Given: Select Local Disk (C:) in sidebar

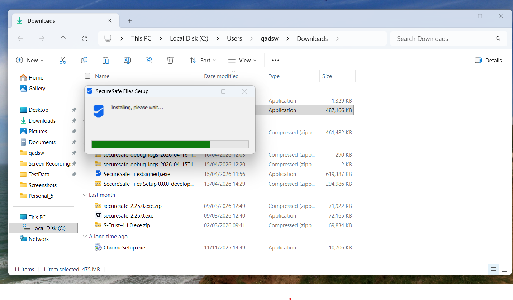Looking at the screenshot, I should pos(43,228).
